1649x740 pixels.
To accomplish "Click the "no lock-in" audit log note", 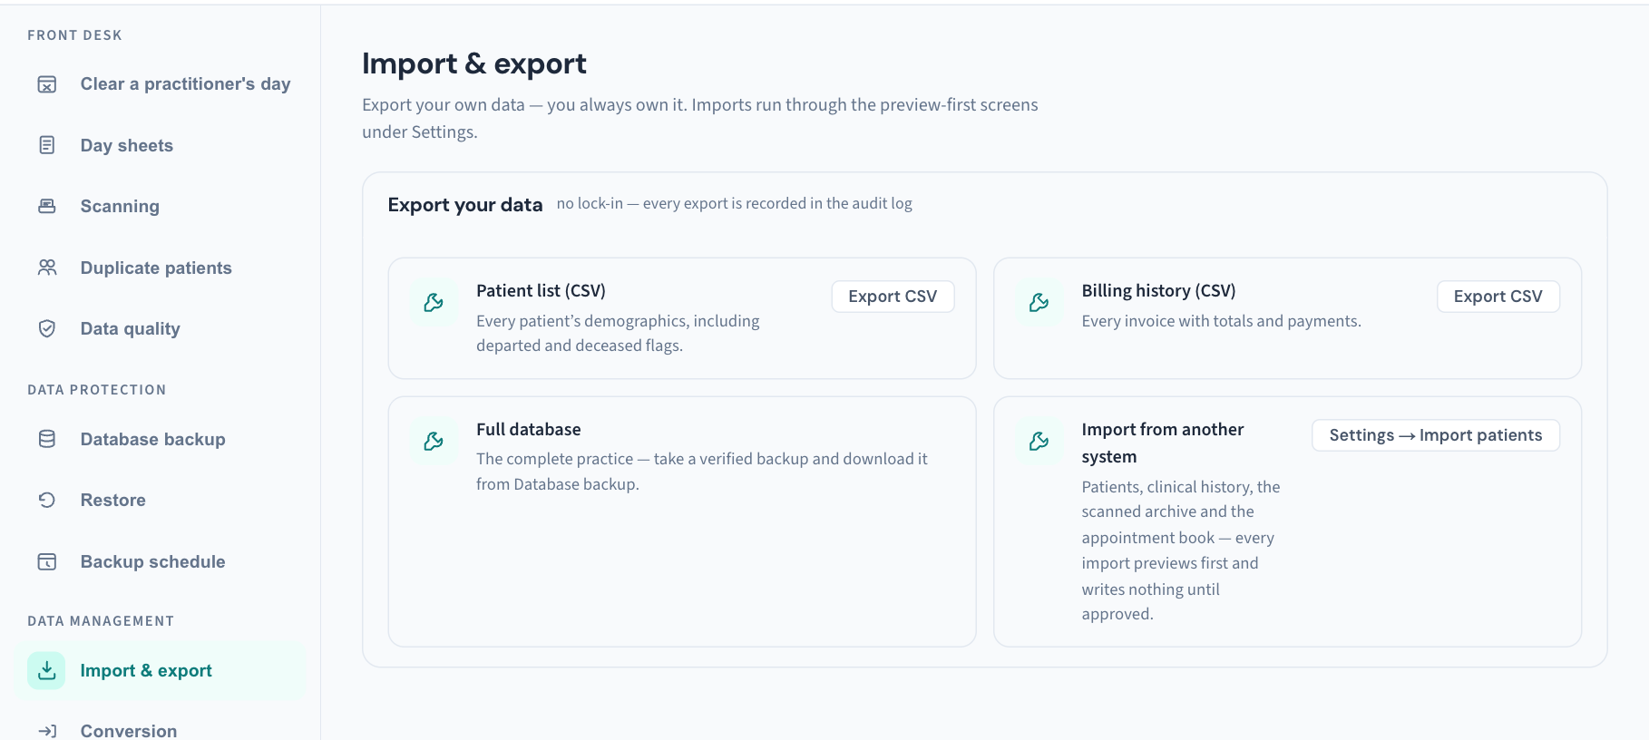I will coord(735,204).
